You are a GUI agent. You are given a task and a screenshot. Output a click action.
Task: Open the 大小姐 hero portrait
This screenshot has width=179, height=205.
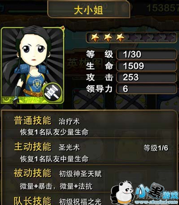coord(33,65)
